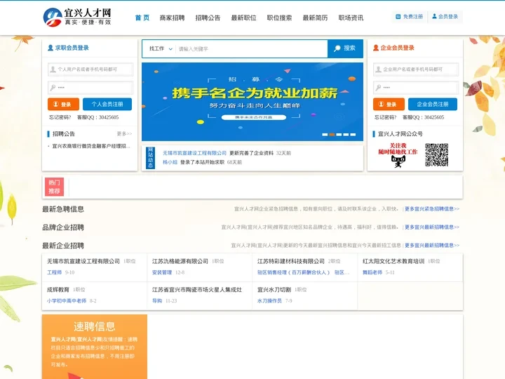The width and height of the screenshot is (505, 379).
Task: Click the enterprise password field
Action: tap(416, 87)
